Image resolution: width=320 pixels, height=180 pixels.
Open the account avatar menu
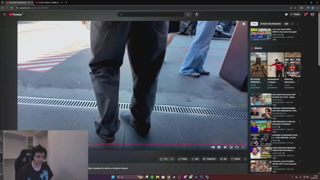[x=312, y=14]
